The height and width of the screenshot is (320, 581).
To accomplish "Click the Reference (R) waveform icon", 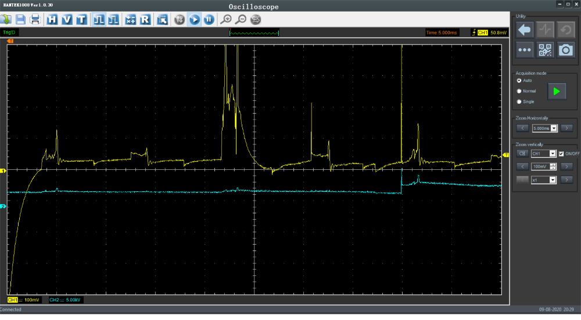I will coord(145,20).
